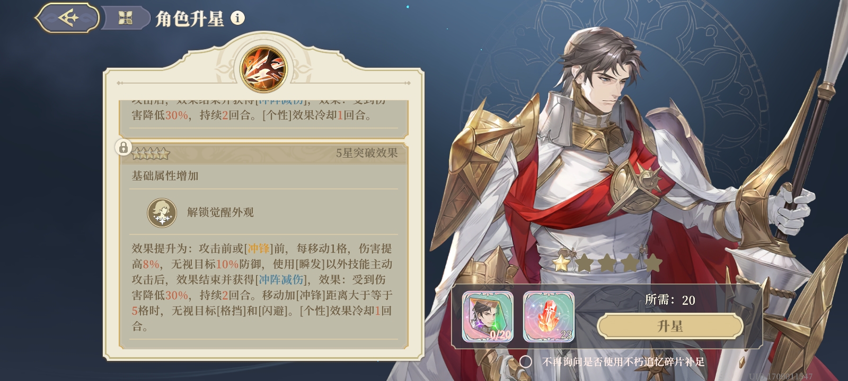This screenshot has height=381, width=848.
Task: Select the red crystal item with 23
Action: click(x=549, y=316)
